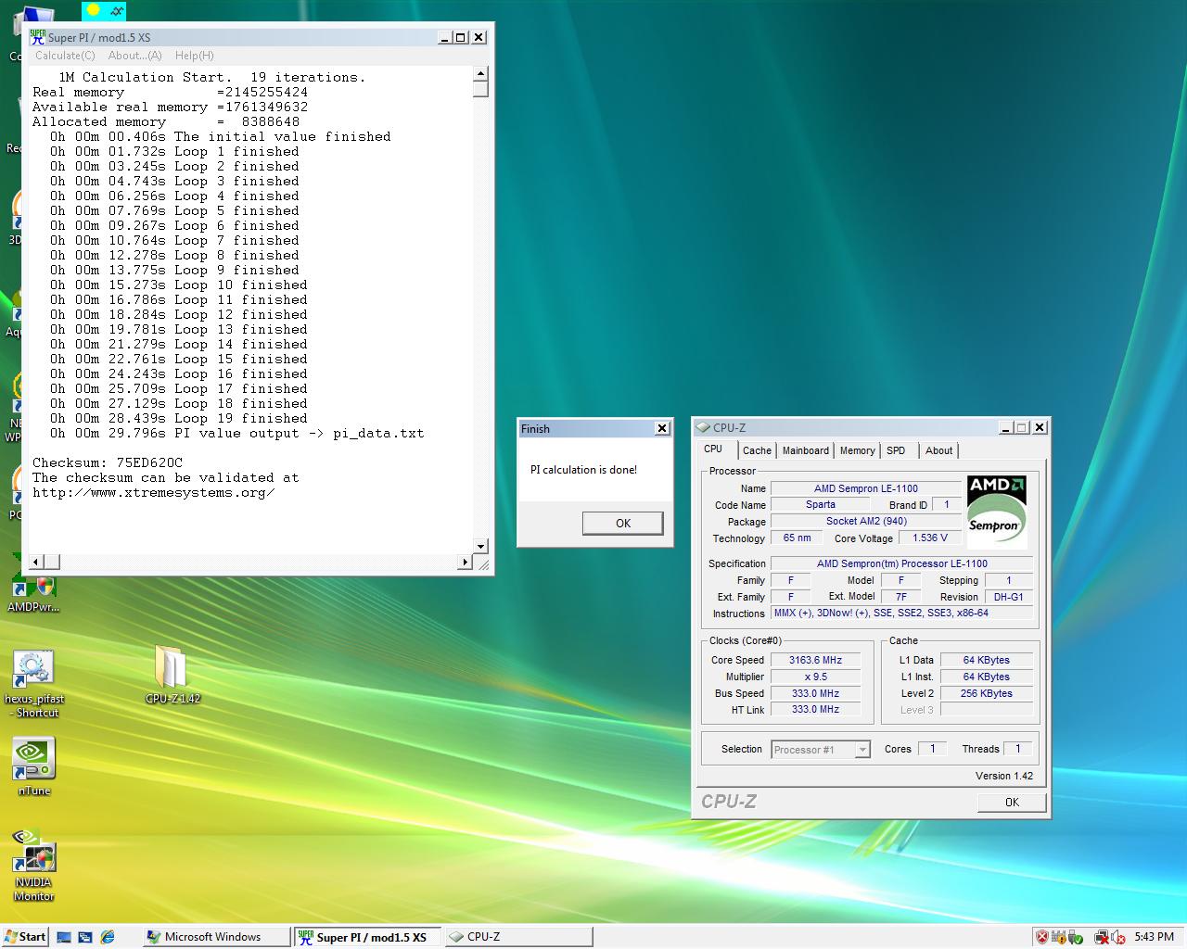Click the Checksum: 75ED620C line
The image size is (1187, 949).
pyautogui.click(x=108, y=462)
